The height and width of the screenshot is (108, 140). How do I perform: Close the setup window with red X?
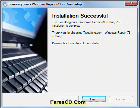click(131, 3)
